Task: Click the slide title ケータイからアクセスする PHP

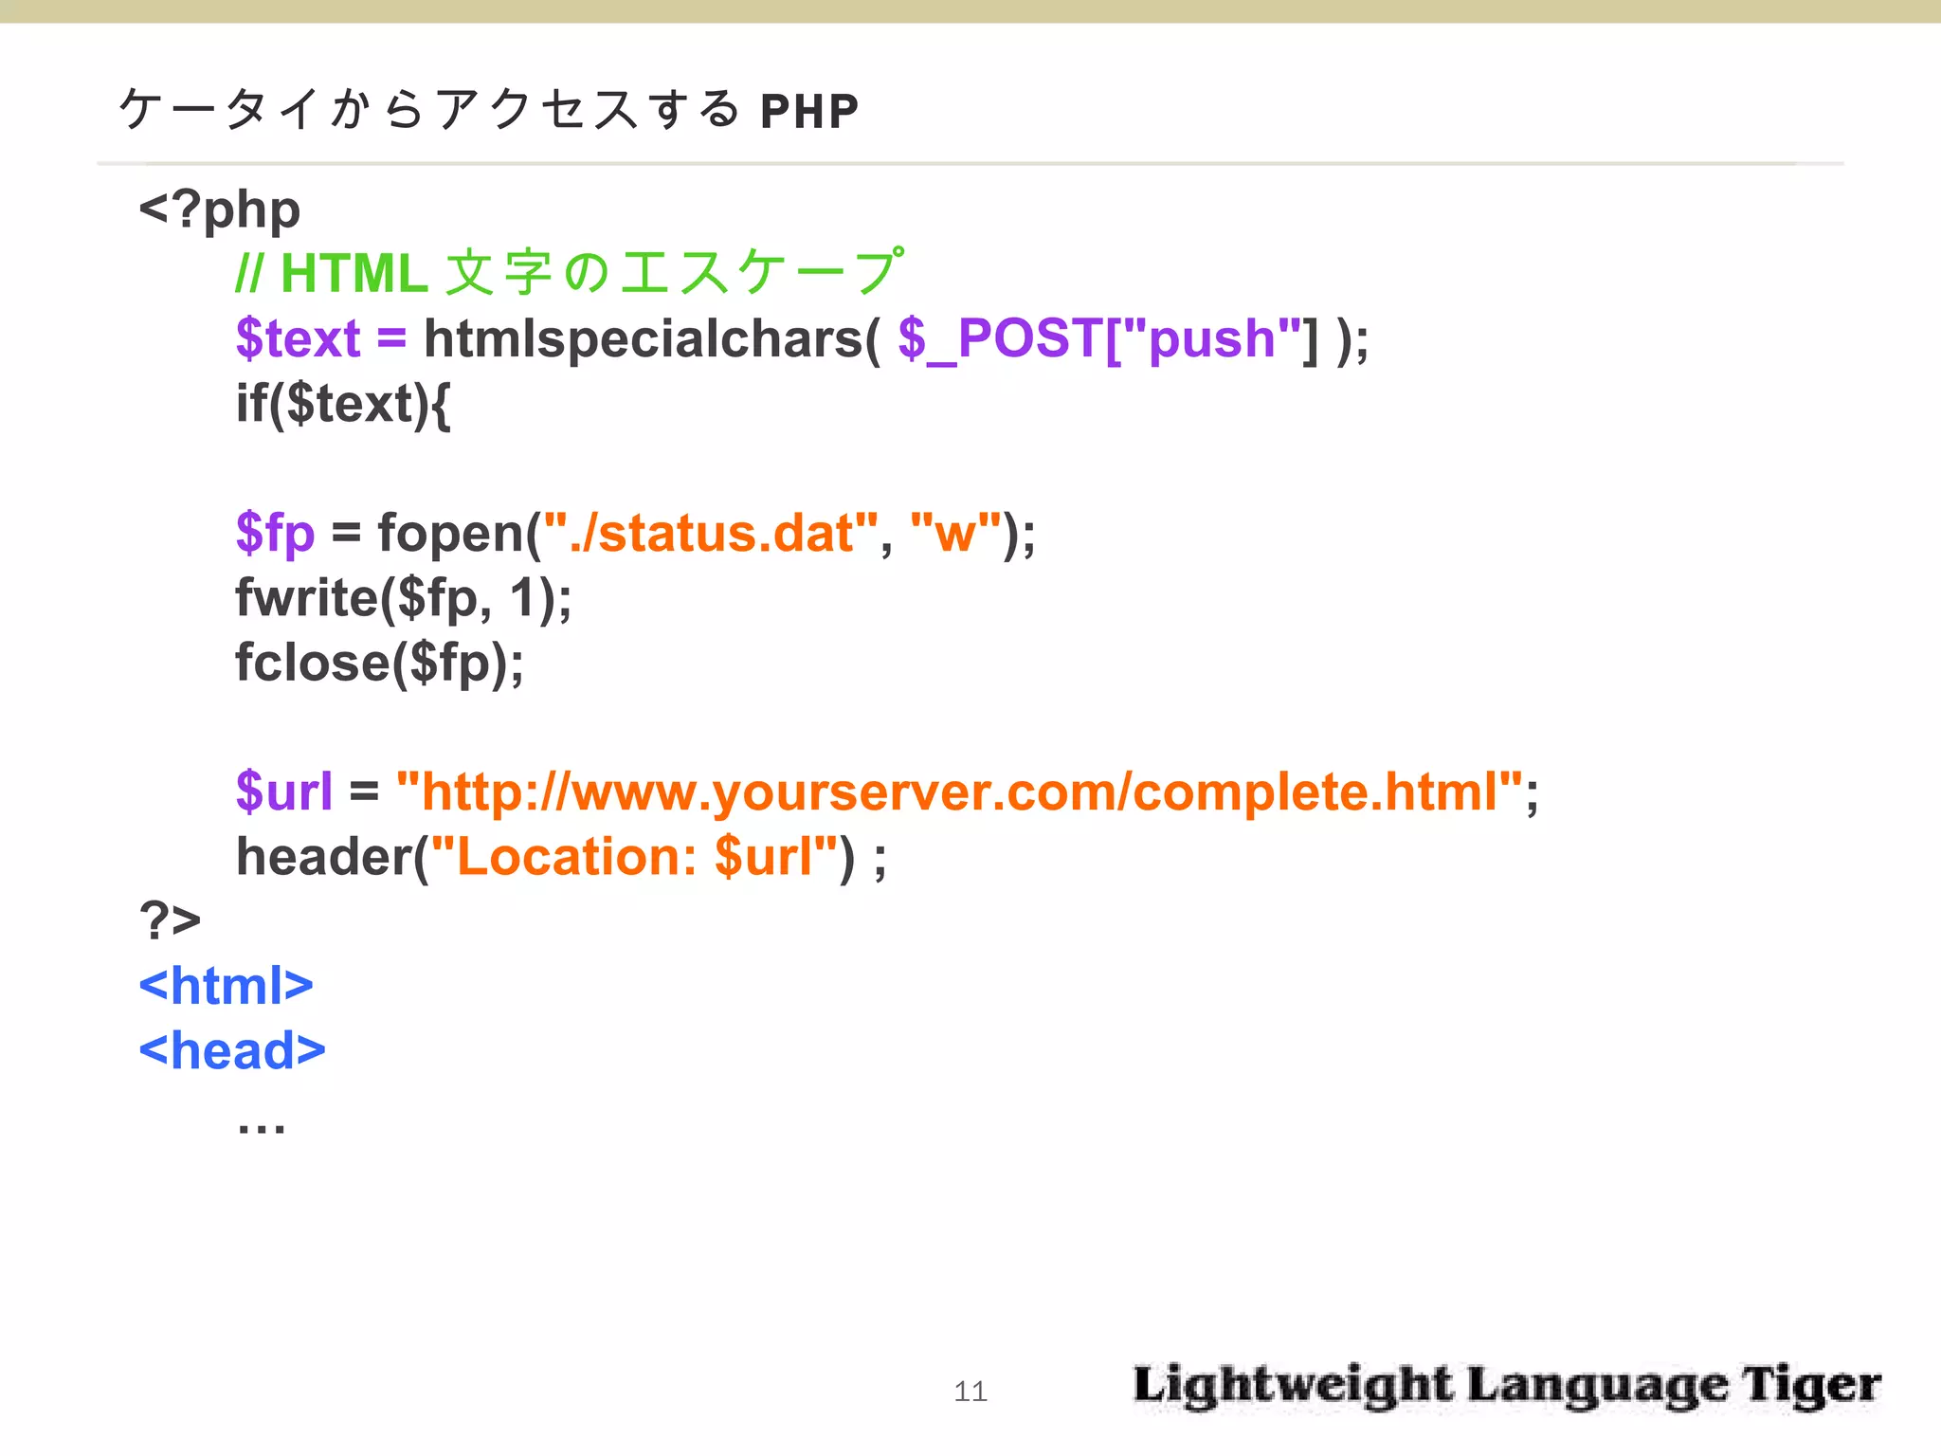Action: (489, 110)
